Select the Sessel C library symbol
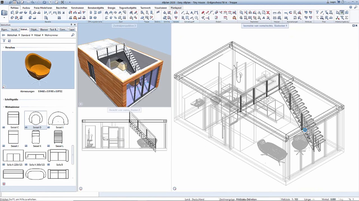Screen dimensions: 359x201 (13, 120)
